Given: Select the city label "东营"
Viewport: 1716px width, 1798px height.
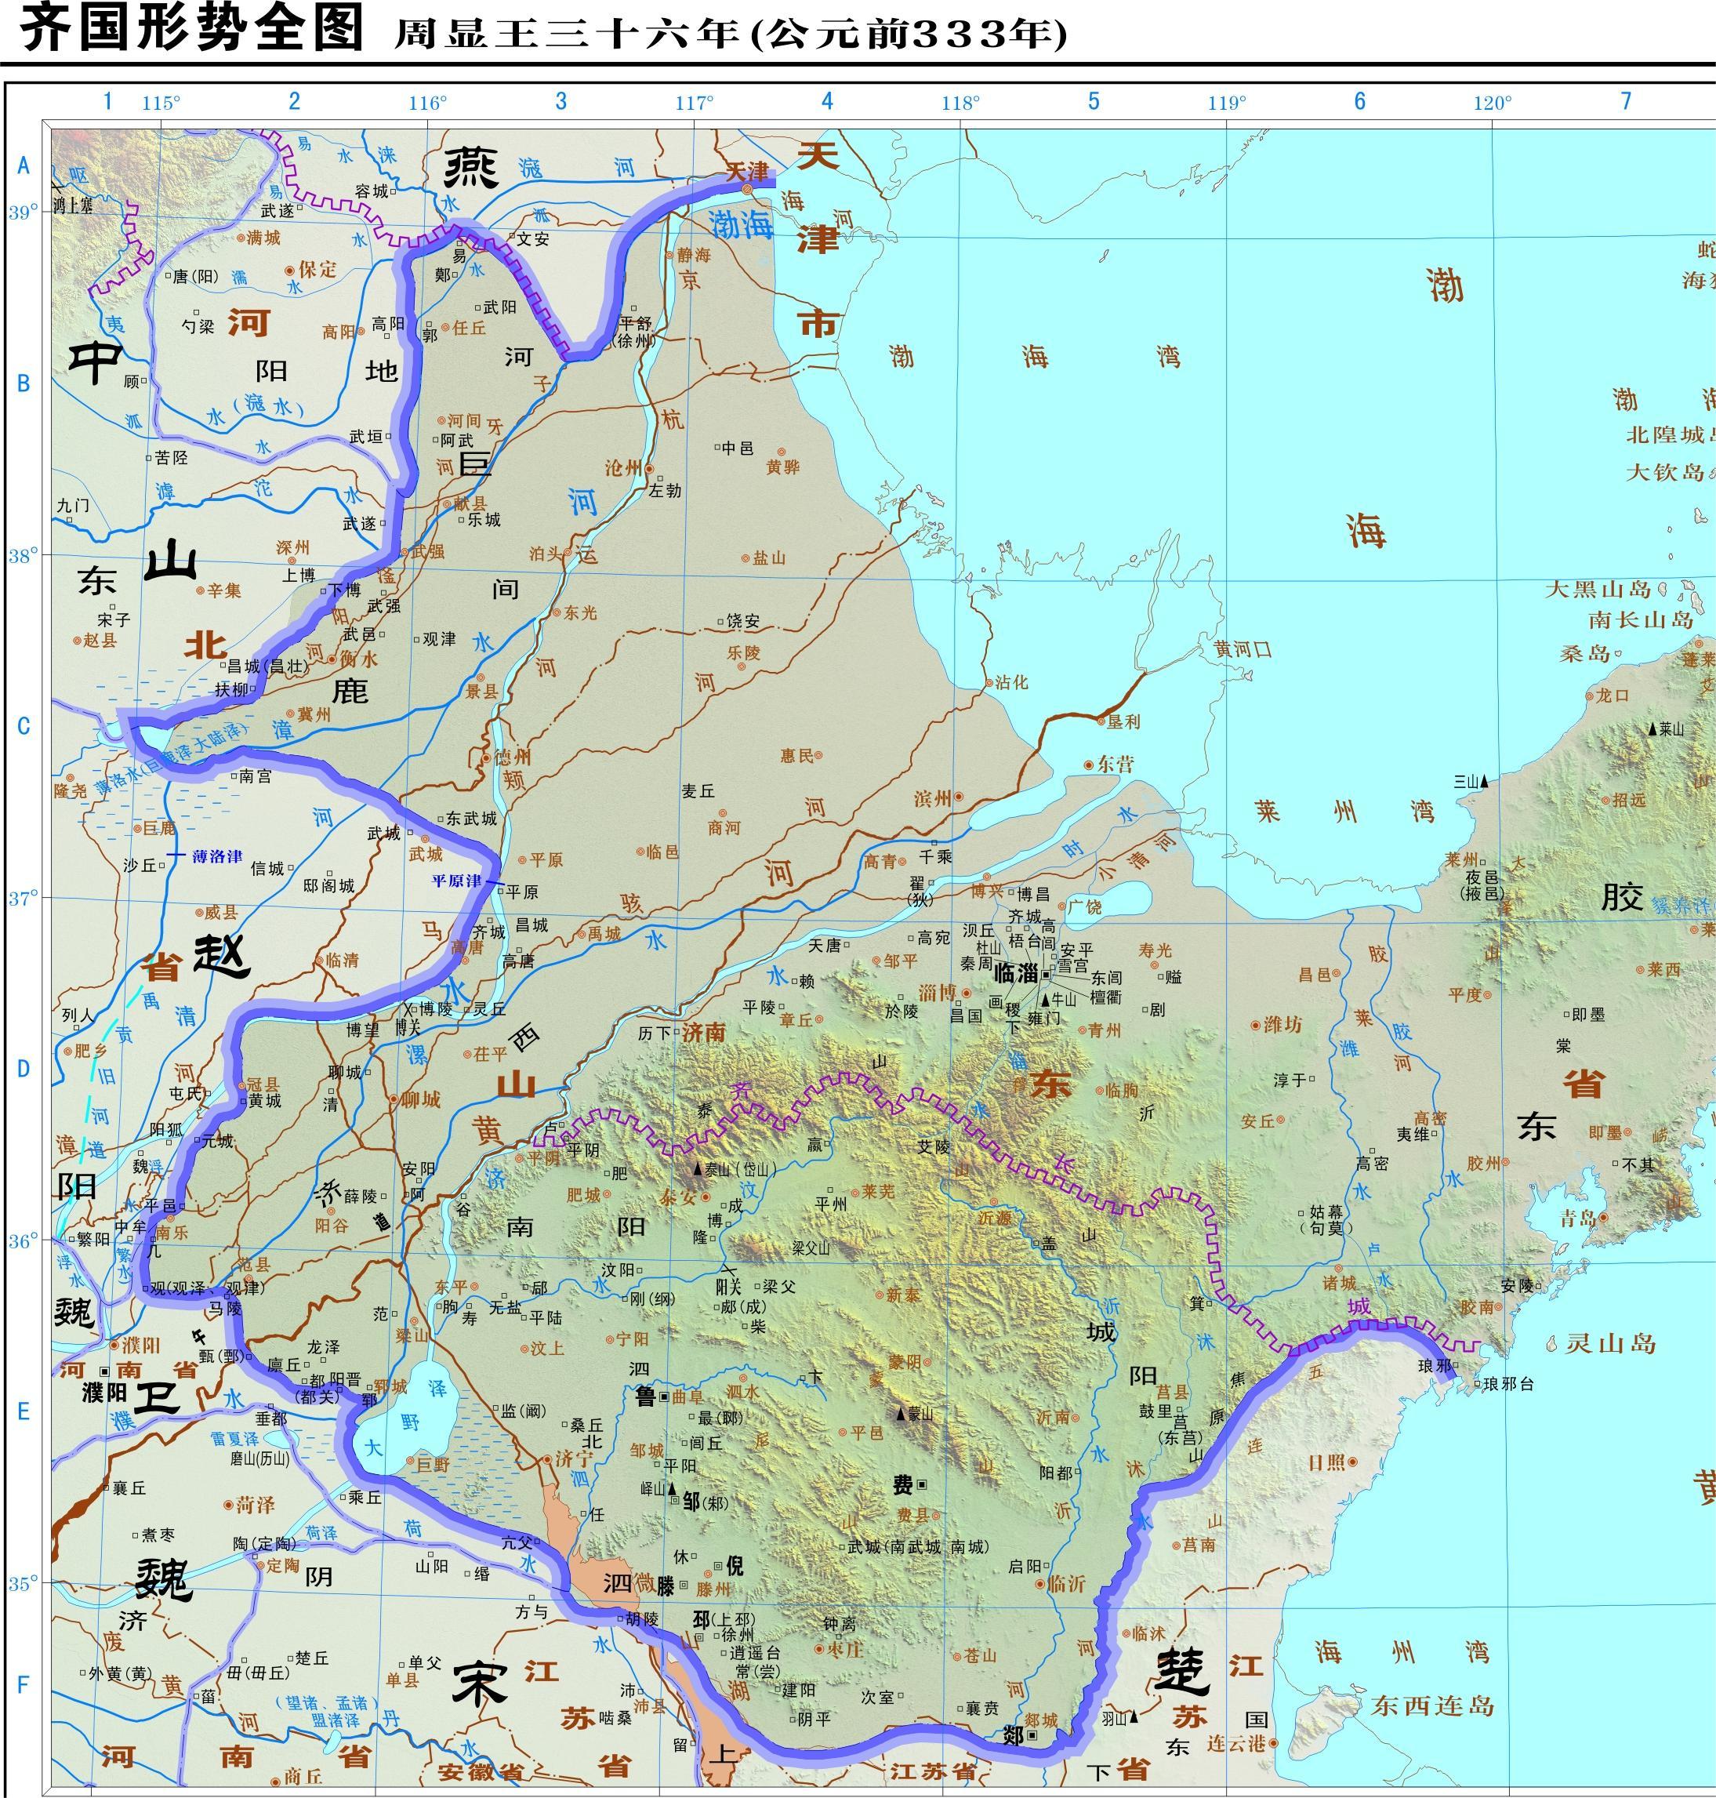Looking at the screenshot, I should point(1115,764).
